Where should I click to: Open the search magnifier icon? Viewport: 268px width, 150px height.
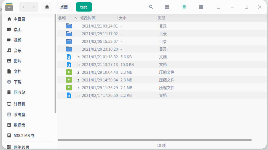(x=151, y=7)
